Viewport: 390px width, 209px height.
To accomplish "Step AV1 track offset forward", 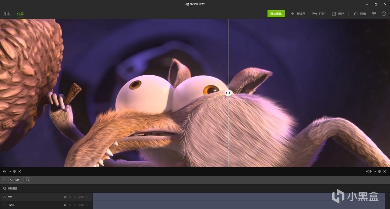I will [x=87, y=197].
